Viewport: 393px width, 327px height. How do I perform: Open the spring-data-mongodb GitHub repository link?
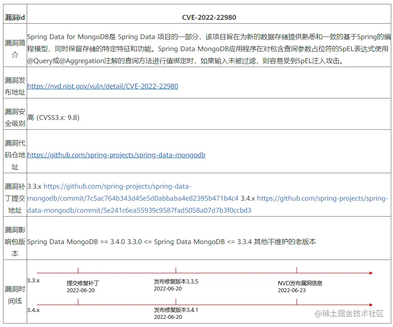pyautogui.click(x=116, y=155)
